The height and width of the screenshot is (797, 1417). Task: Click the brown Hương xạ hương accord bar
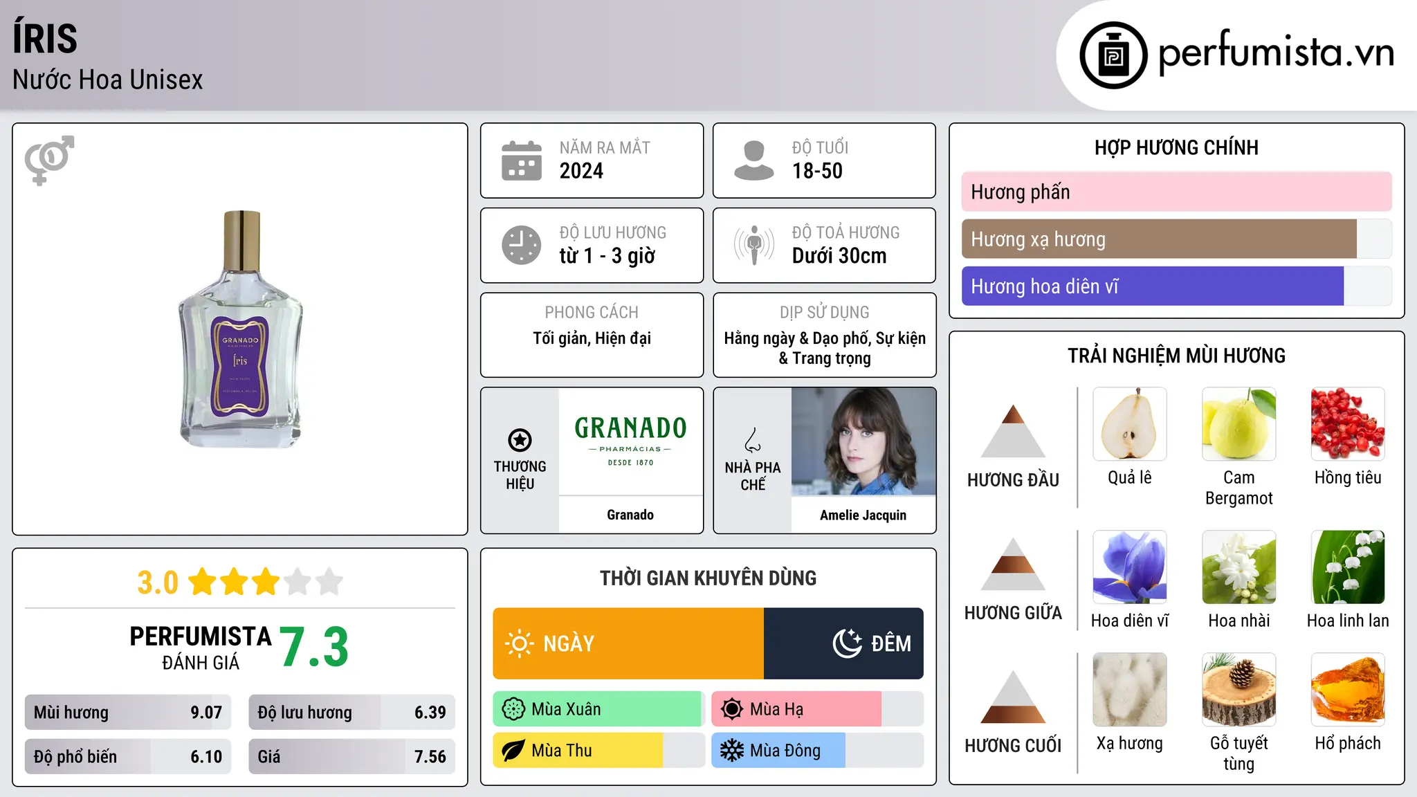1177,239
